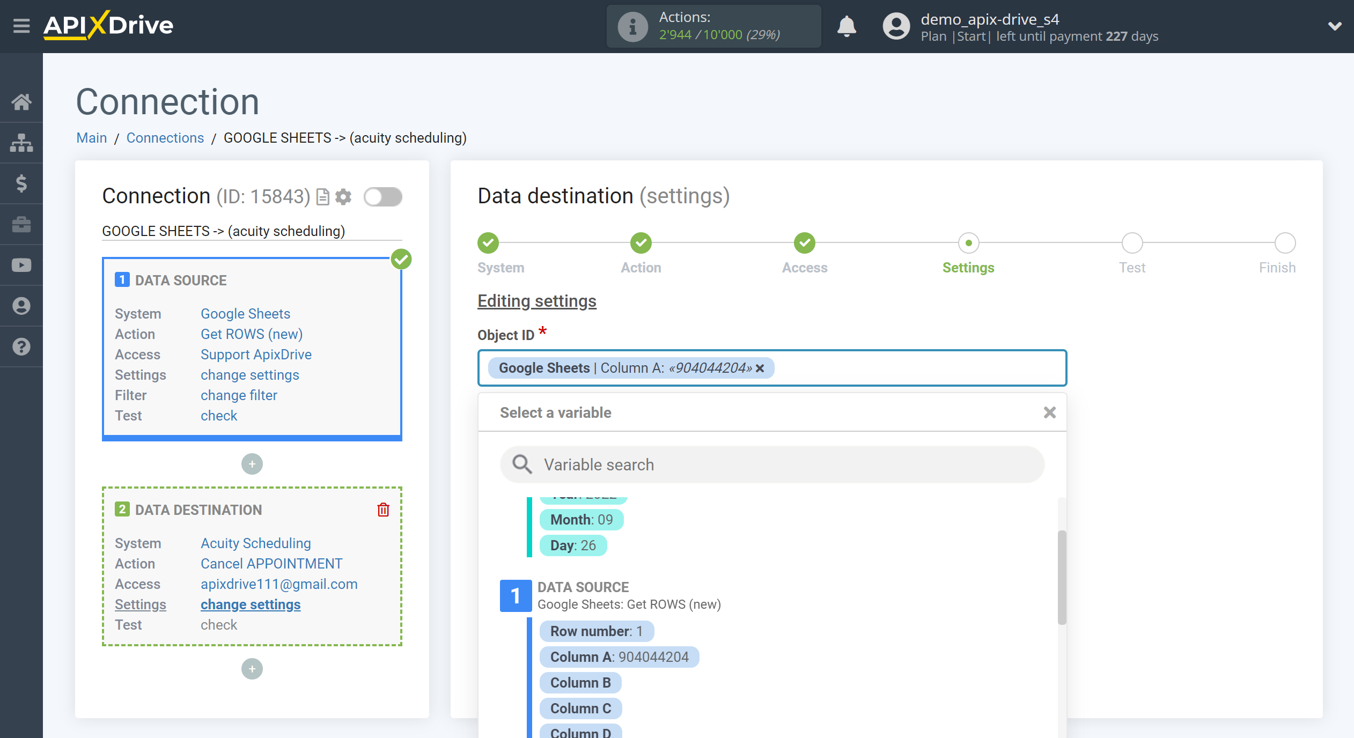Toggle the connection on/off switch
1354x738 pixels.
tap(383, 197)
